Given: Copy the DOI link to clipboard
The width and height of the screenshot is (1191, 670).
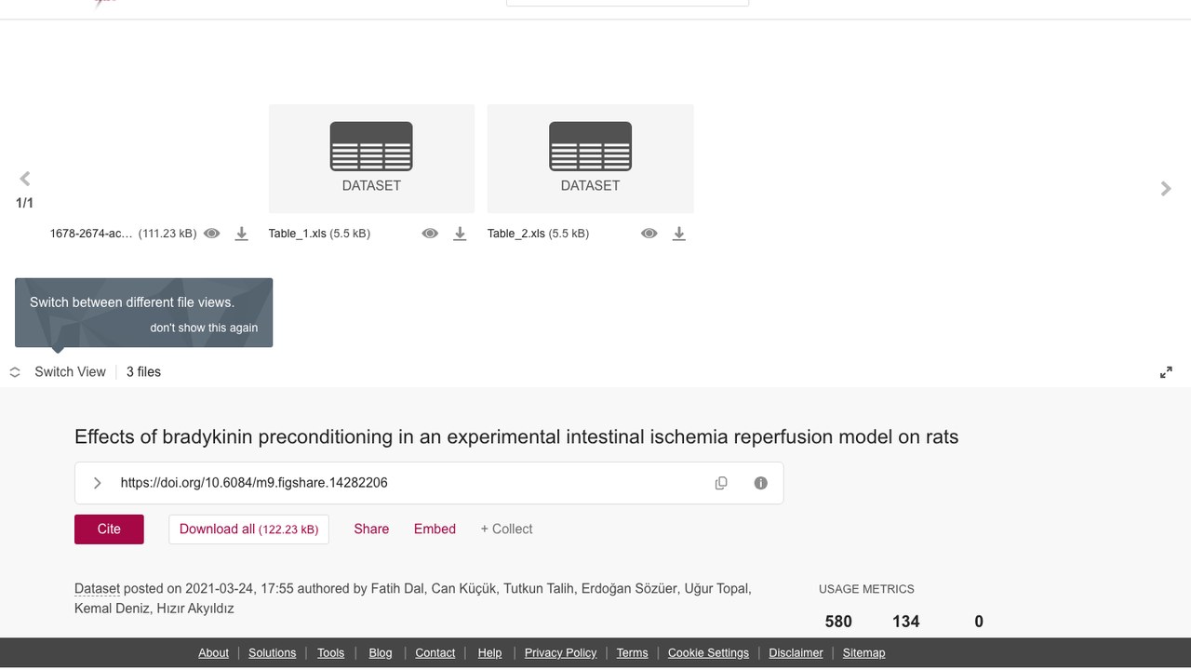Looking at the screenshot, I should [721, 483].
